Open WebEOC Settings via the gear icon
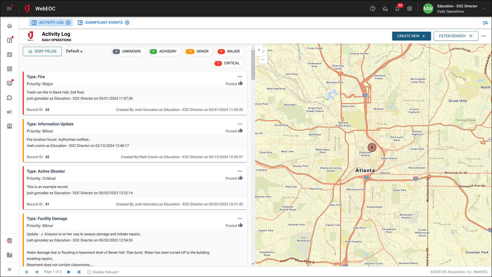Screen dimensions: 492x277 coord(410,9)
